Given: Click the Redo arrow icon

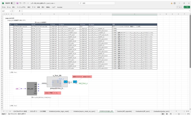Looking at the screenshot, I should pos(24,3).
